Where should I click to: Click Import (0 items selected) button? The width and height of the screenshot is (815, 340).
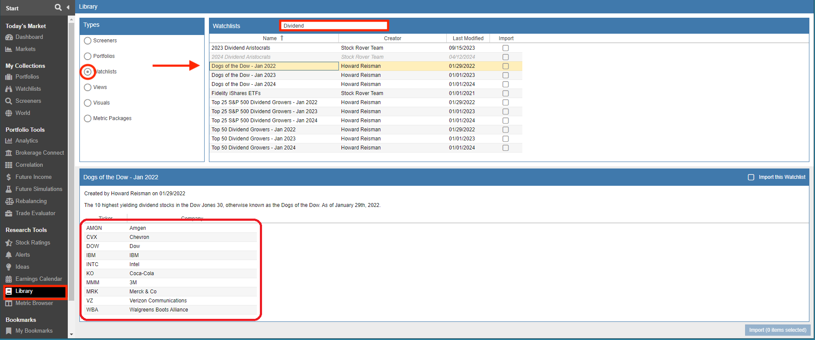[777, 330]
